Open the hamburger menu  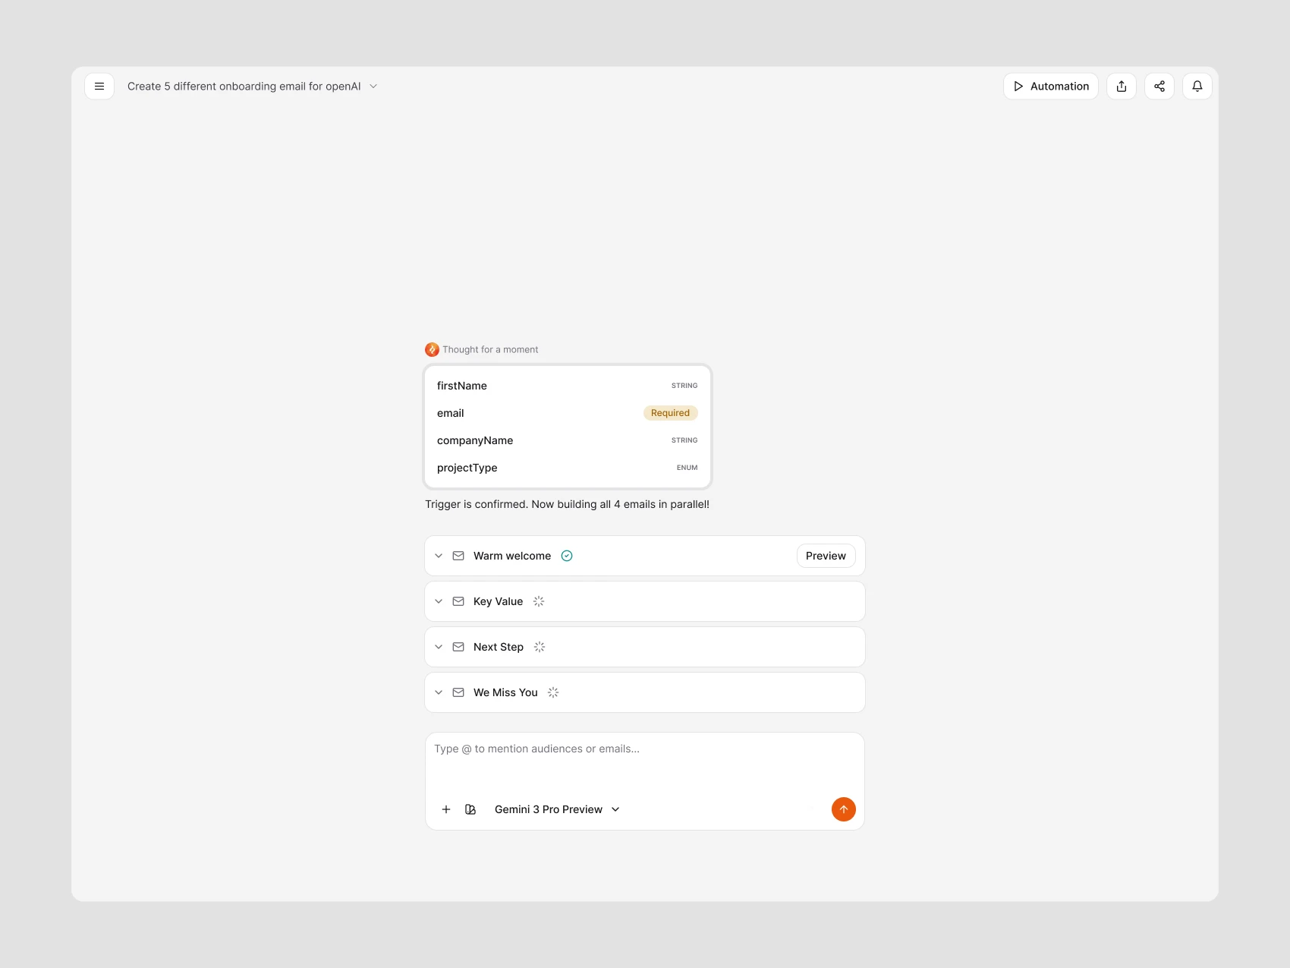tap(99, 87)
